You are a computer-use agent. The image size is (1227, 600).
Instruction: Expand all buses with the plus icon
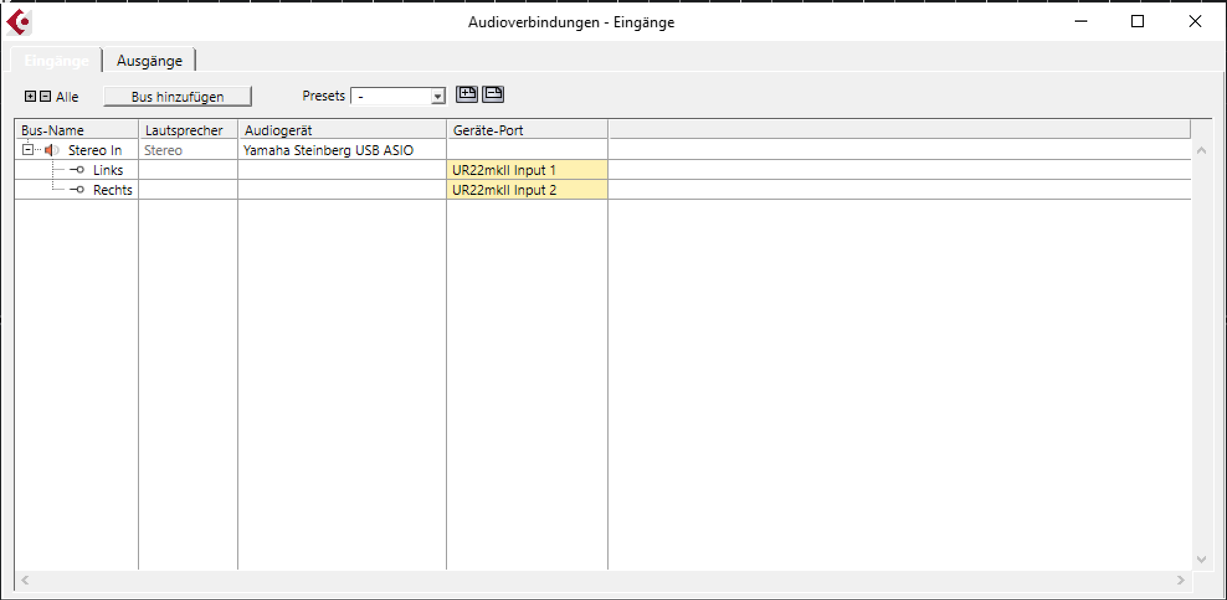pos(30,96)
